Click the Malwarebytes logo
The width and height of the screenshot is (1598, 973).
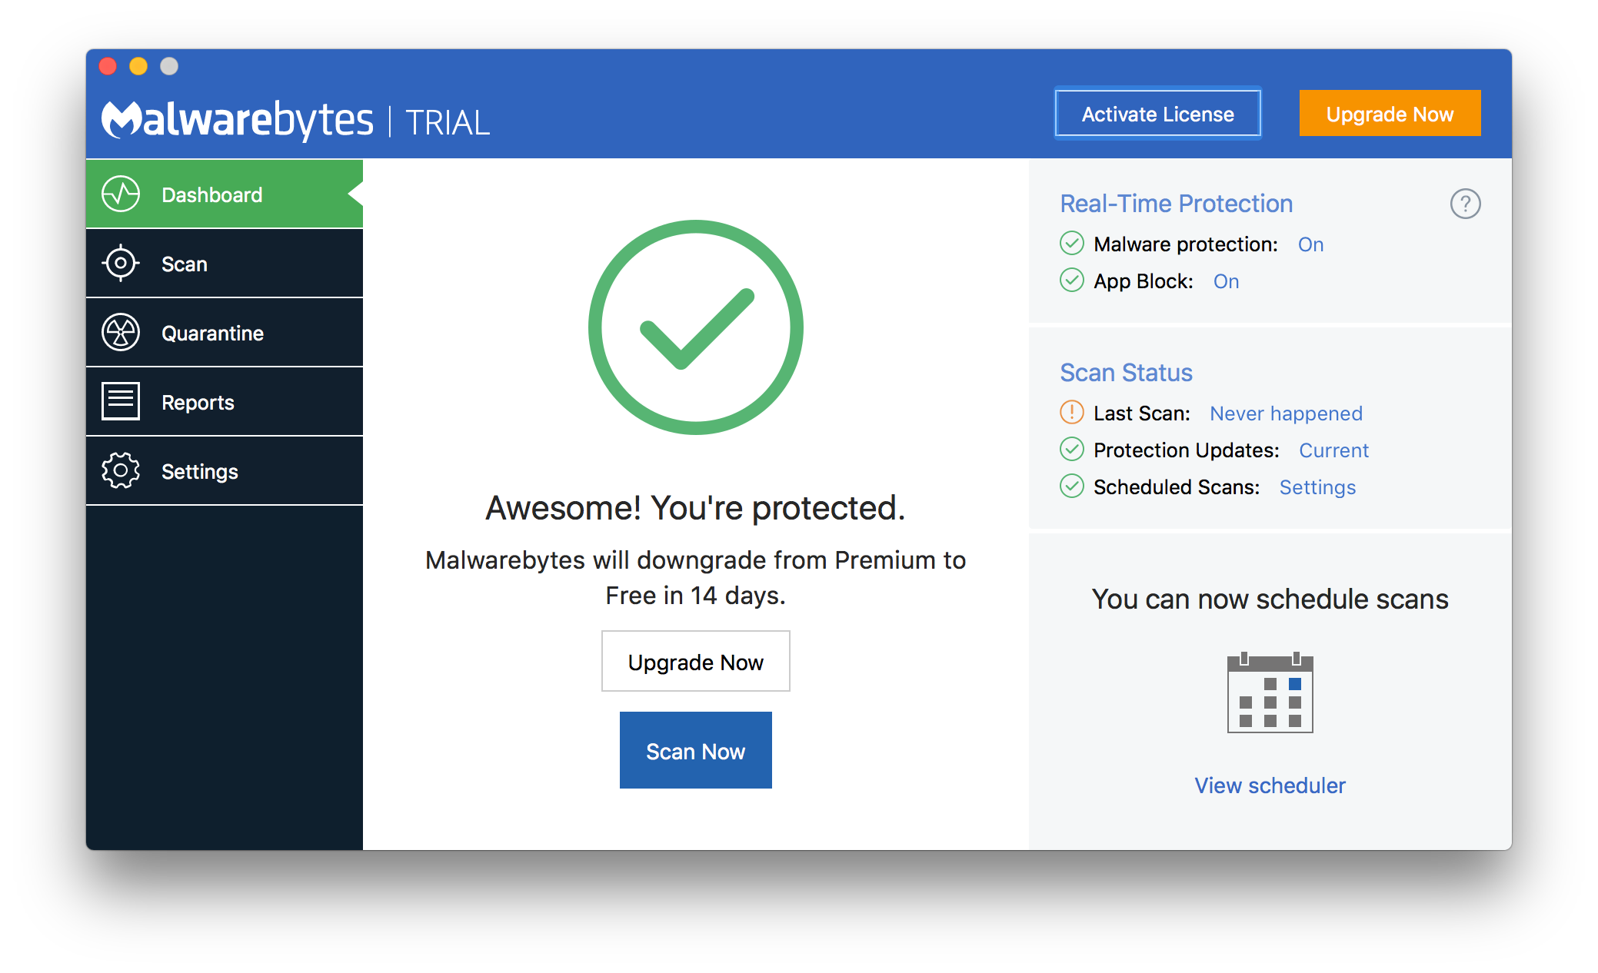[x=237, y=120]
